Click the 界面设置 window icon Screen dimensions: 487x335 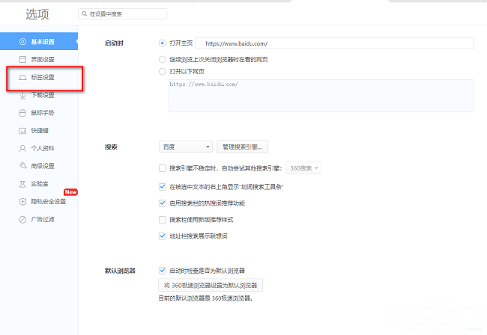point(22,60)
